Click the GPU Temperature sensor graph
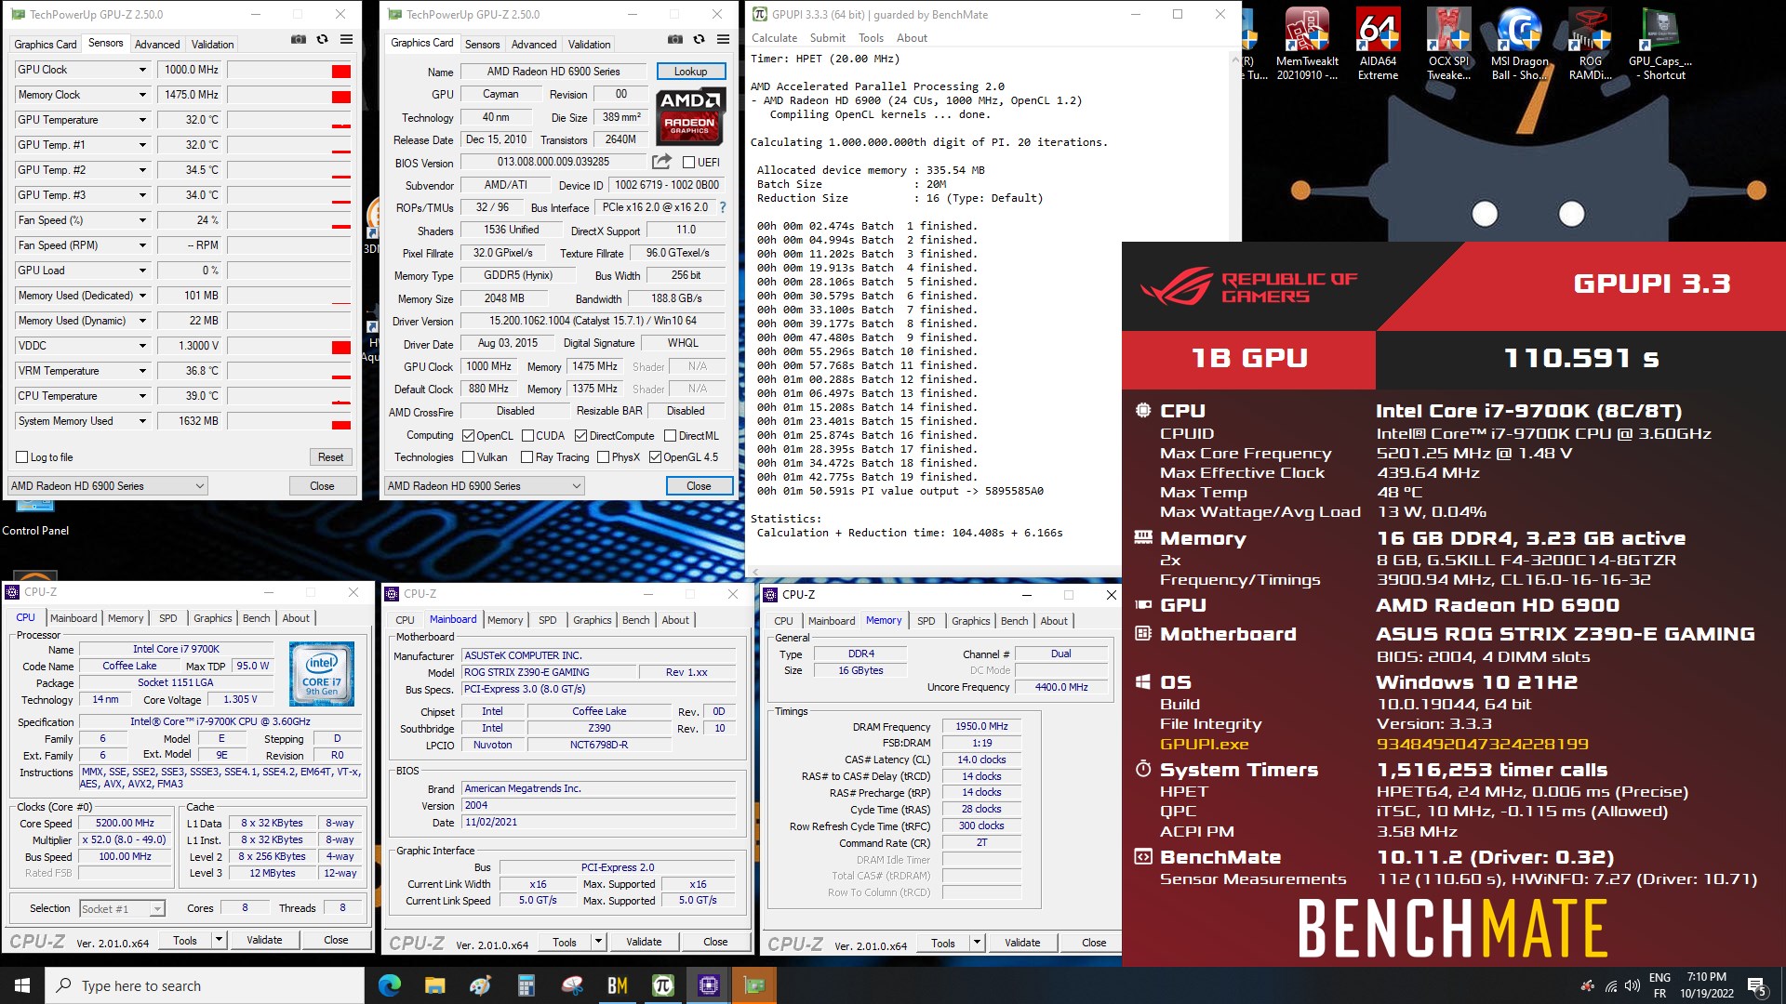Screen dimensions: 1786x1004 point(289,120)
